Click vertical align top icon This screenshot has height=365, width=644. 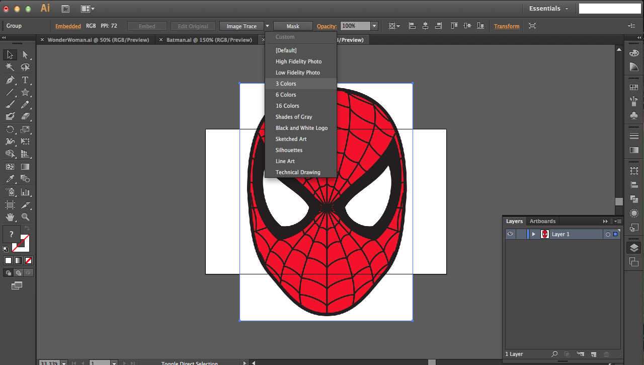pyautogui.click(x=454, y=26)
